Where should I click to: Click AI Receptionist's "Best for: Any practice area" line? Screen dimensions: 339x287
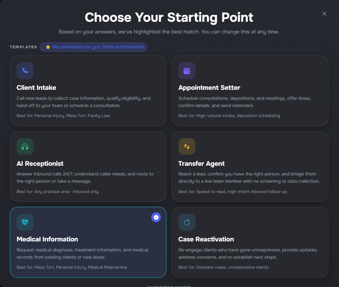[58, 192]
